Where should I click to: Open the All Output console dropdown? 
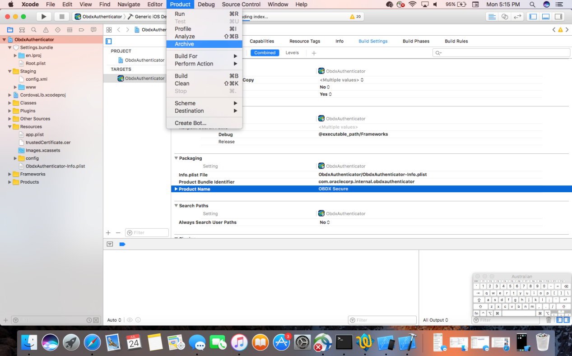(x=436, y=320)
